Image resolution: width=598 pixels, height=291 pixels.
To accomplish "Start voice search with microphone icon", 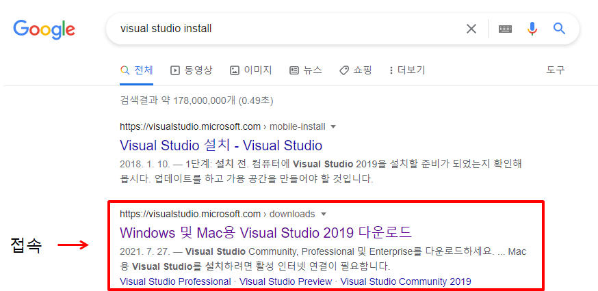I will 532,29.
